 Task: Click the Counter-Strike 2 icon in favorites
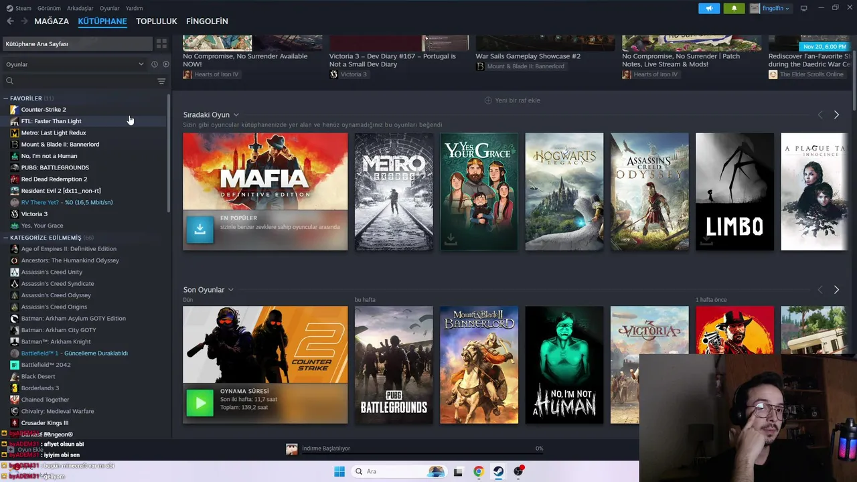click(x=15, y=110)
